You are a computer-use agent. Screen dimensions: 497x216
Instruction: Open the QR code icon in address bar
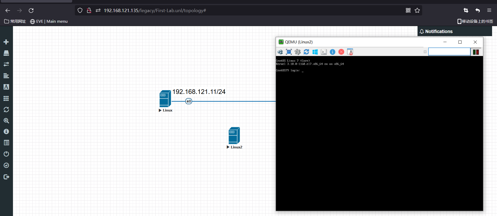[408, 10]
